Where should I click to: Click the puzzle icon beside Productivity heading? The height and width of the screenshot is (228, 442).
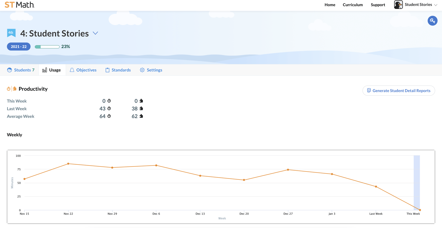coord(15,88)
